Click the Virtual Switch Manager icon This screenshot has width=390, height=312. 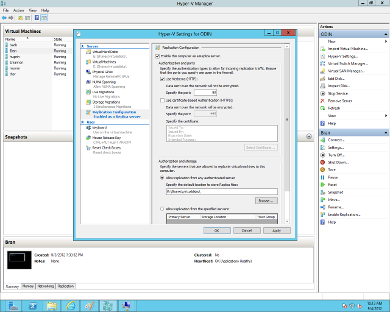point(322,64)
